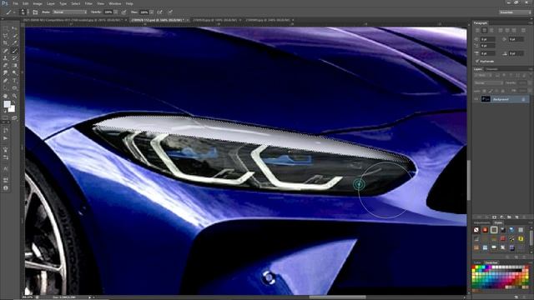Open the brush Mode dropdown
This screenshot has width=534, height=300.
tap(69, 12)
